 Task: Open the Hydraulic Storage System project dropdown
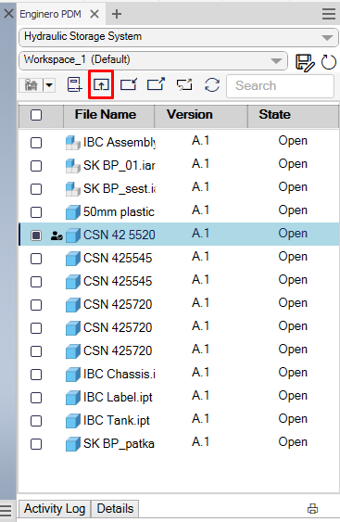point(179,37)
